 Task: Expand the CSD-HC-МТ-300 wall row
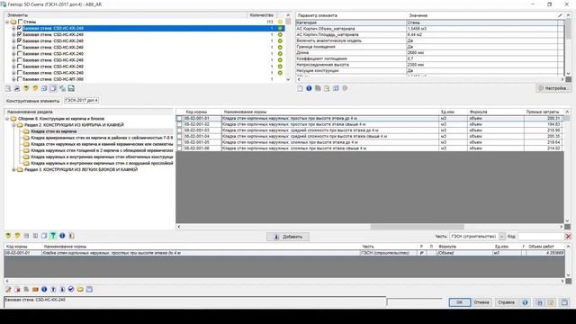click(13, 79)
